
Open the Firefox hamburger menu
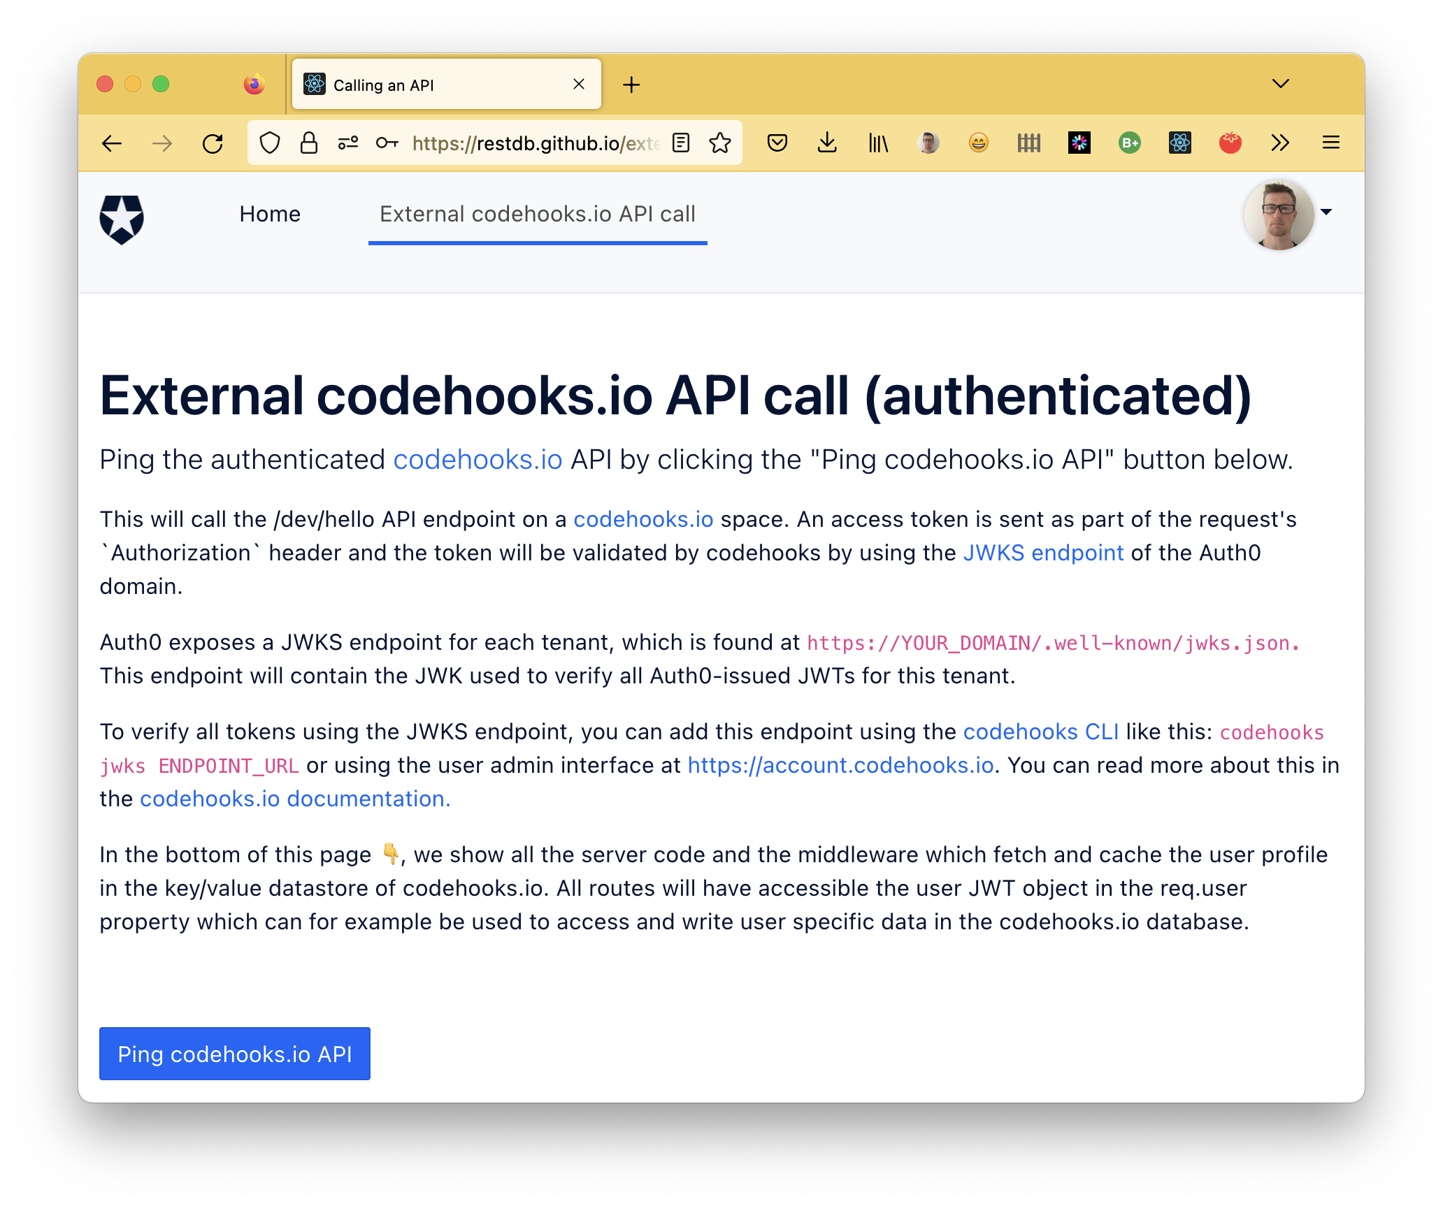[x=1331, y=143]
